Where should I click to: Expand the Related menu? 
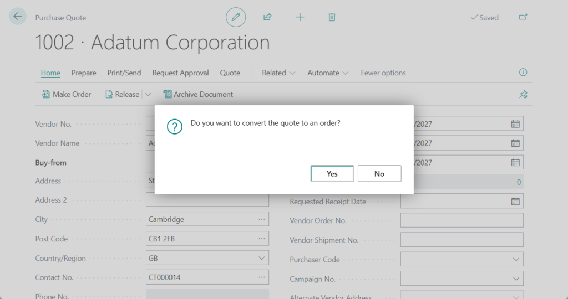click(278, 73)
